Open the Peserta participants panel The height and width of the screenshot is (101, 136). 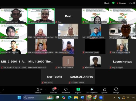(38, 90)
